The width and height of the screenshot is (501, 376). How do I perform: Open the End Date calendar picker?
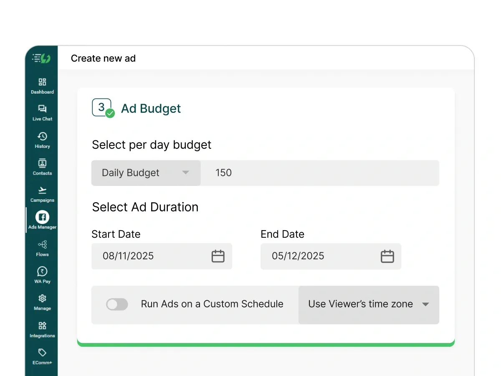pos(387,256)
